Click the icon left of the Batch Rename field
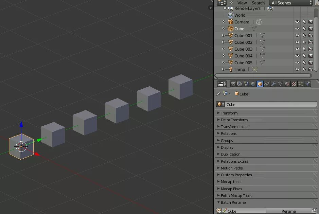This screenshot has width=319, height=214. [x=219, y=211]
